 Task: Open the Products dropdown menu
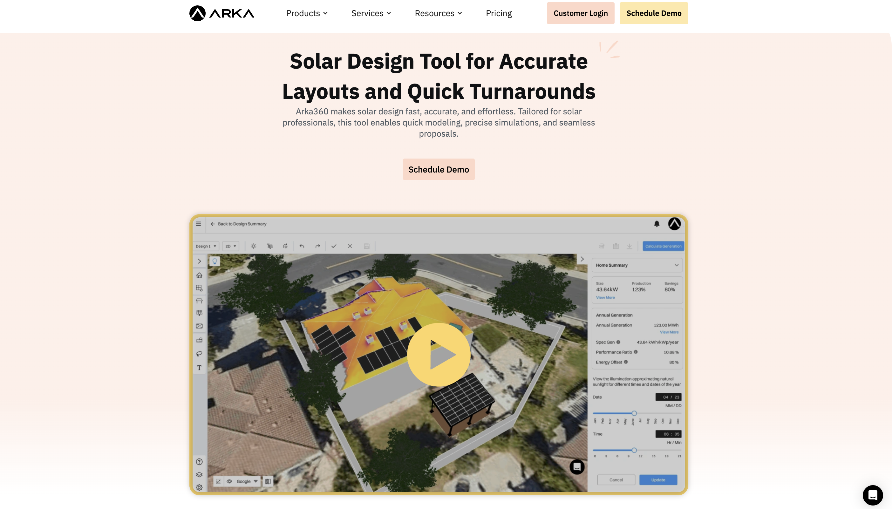(x=307, y=13)
